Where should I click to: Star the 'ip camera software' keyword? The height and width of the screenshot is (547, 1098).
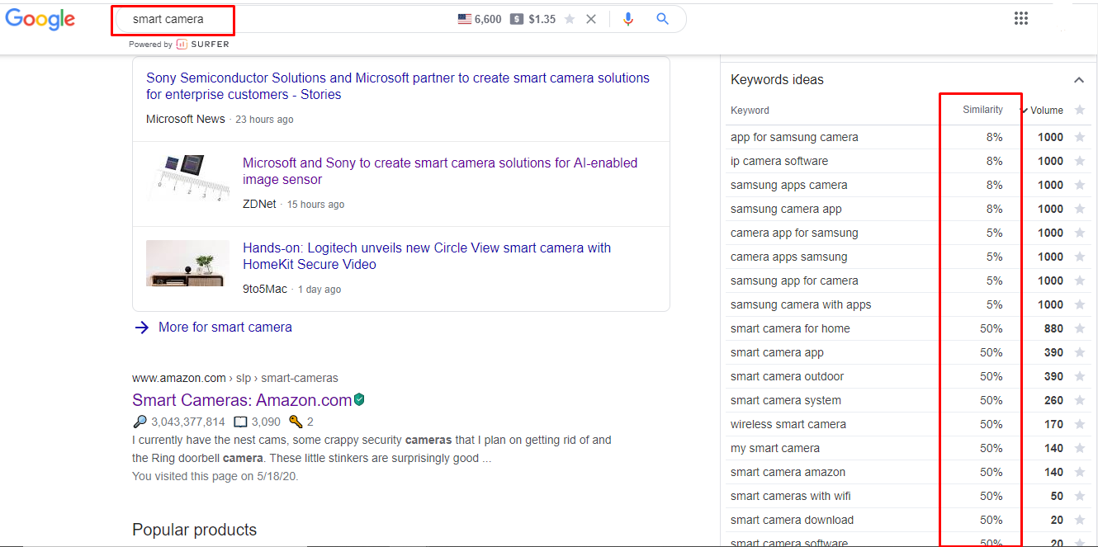1080,161
